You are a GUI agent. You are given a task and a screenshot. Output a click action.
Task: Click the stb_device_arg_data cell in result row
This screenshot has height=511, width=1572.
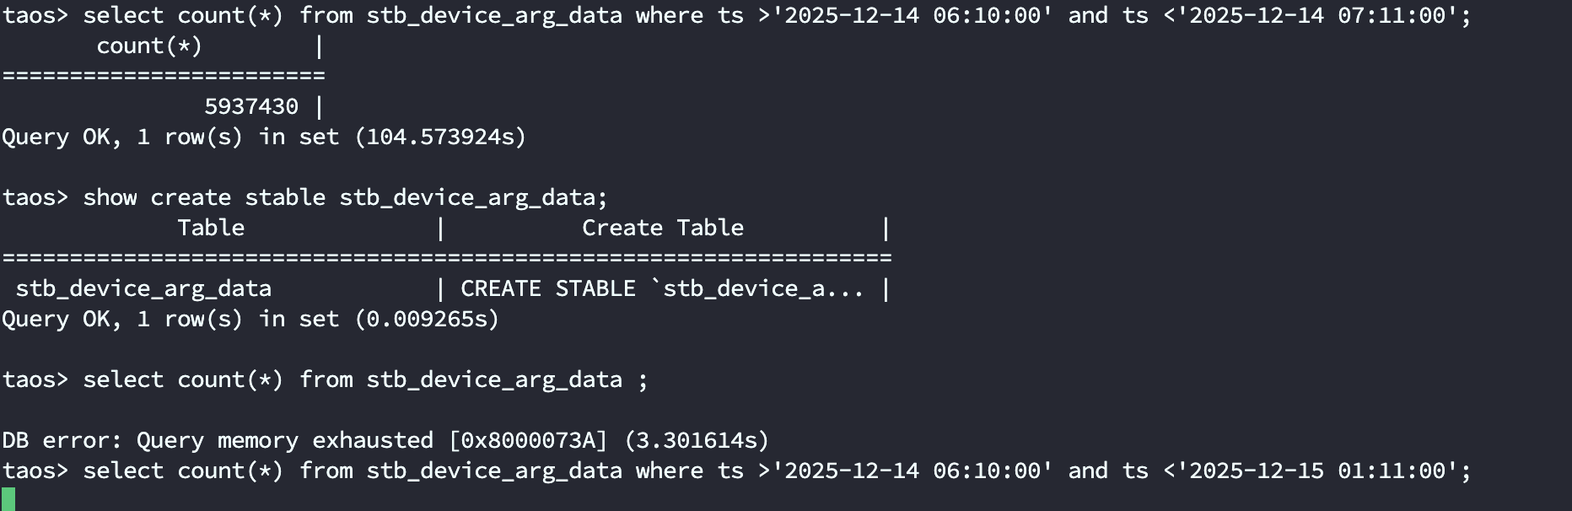click(143, 288)
